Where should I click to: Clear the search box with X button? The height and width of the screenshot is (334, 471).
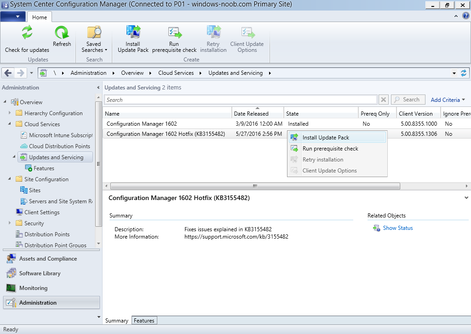pos(384,100)
